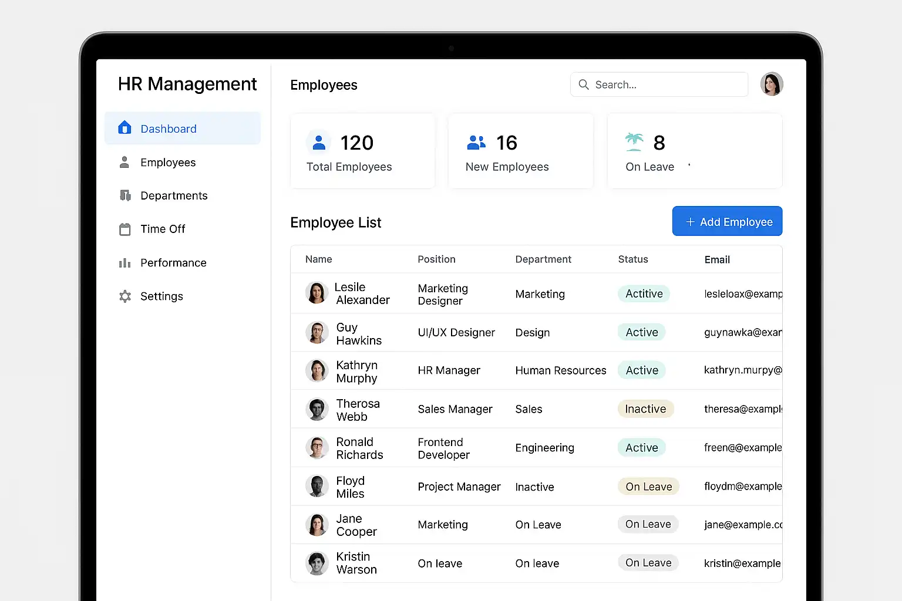
Task: Click the New Employees group icon
Action: coord(476,143)
